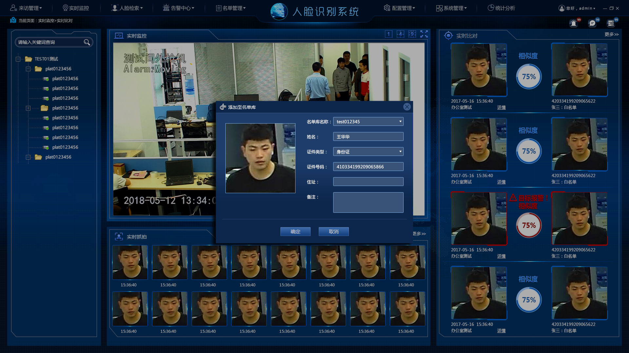Open the 证件类型 dropdown

point(400,152)
